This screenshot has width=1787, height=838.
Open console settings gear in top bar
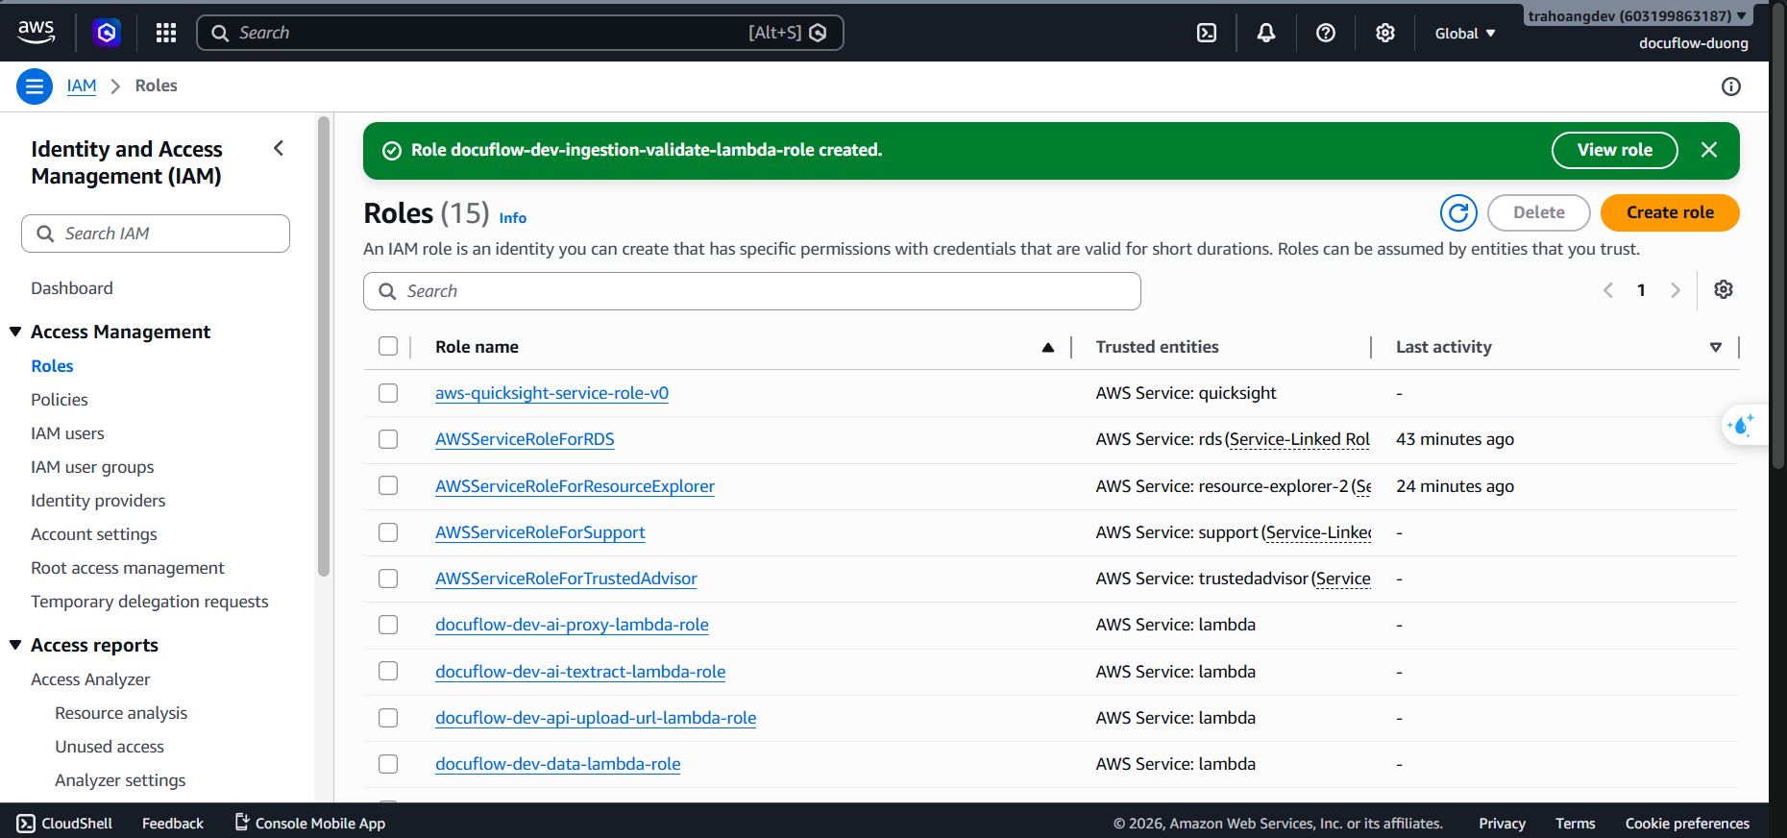[1385, 33]
